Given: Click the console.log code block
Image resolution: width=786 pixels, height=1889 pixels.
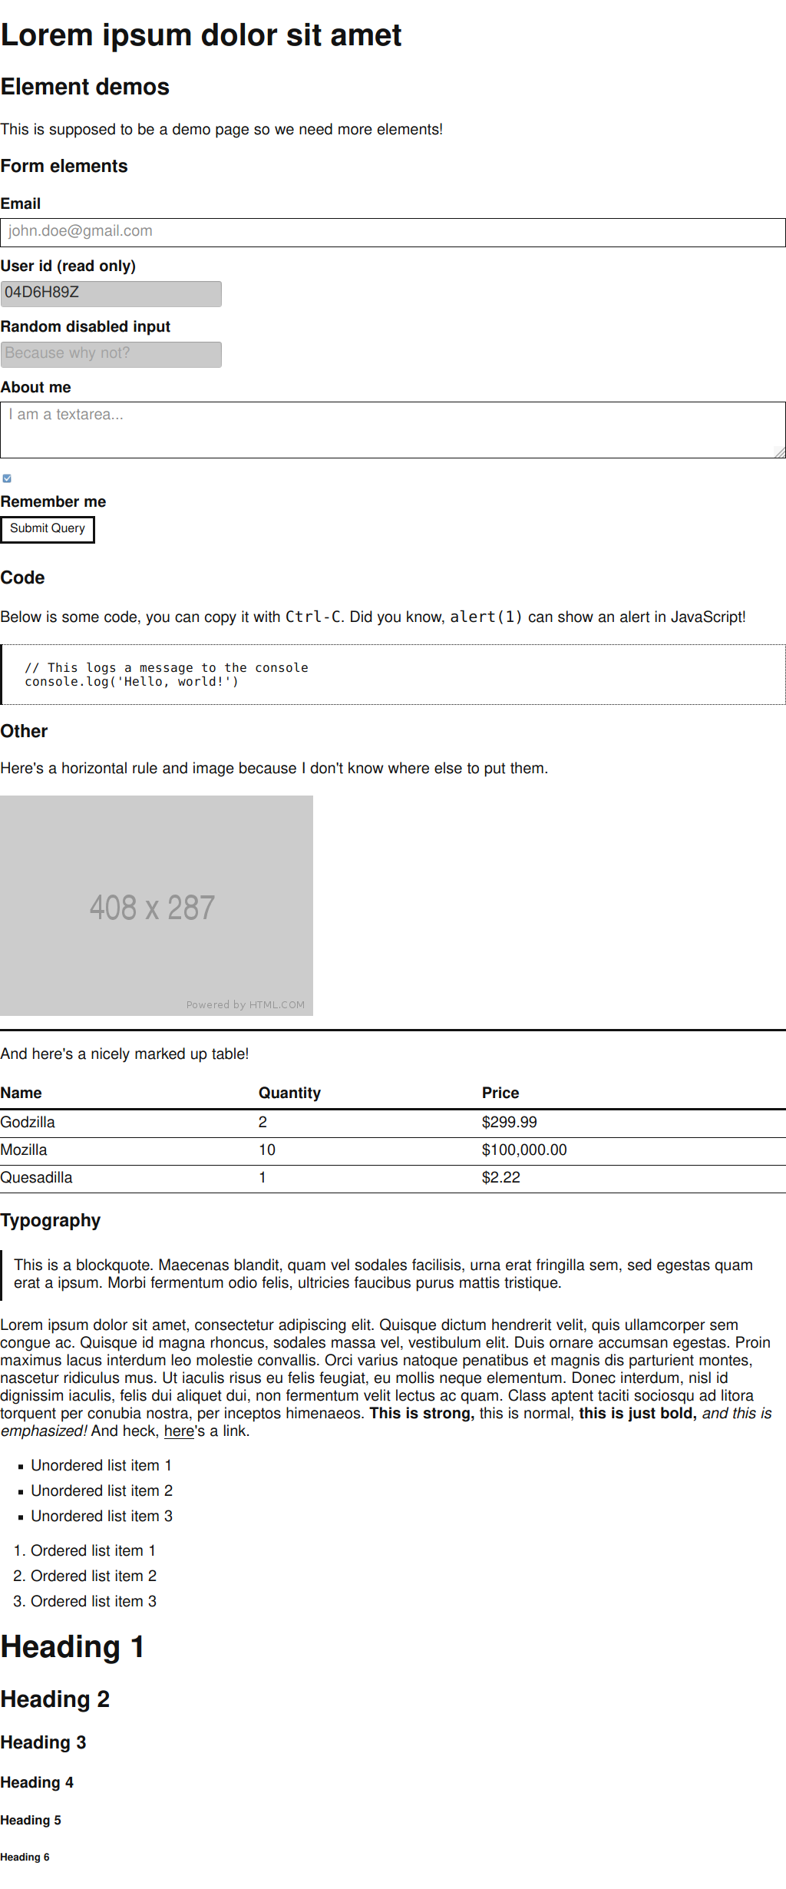Looking at the screenshot, I should click(392, 674).
